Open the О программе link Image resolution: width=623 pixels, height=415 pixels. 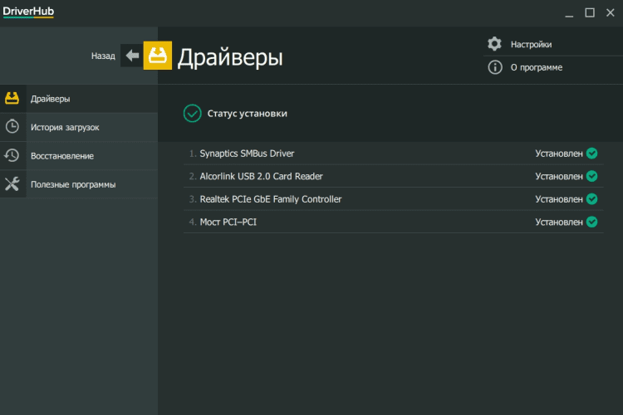(536, 67)
